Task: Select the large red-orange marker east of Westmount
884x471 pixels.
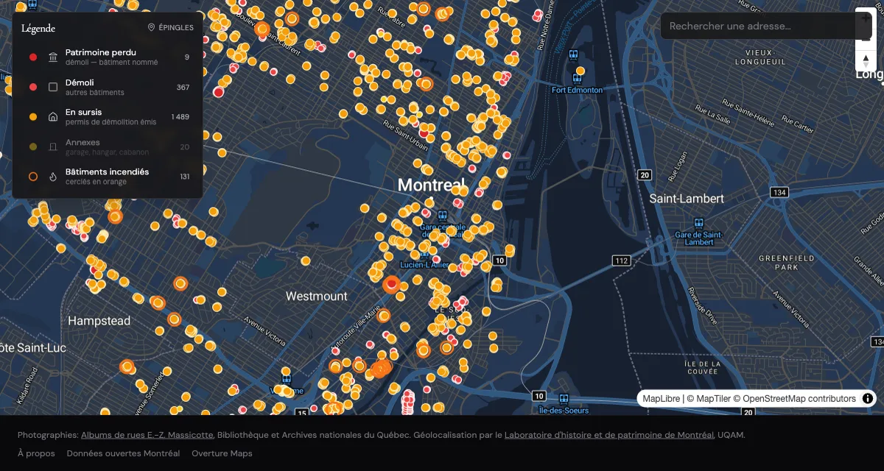Action: pyautogui.click(x=392, y=283)
